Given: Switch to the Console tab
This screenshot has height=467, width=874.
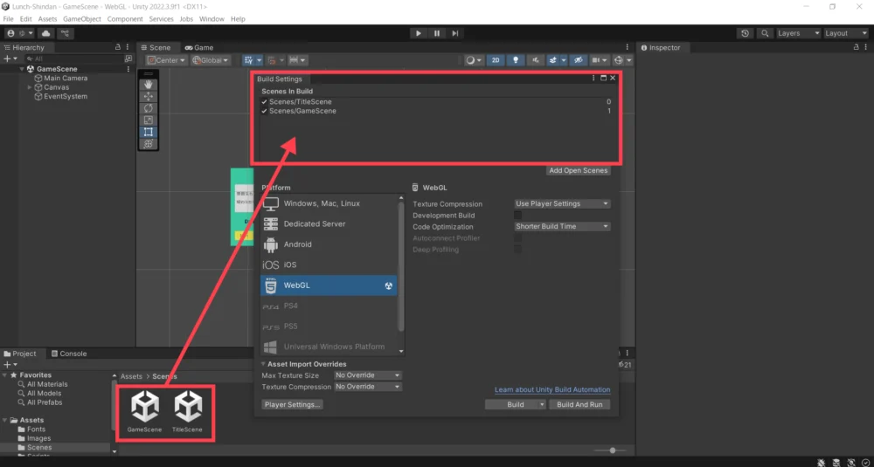Looking at the screenshot, I should 68,354.
